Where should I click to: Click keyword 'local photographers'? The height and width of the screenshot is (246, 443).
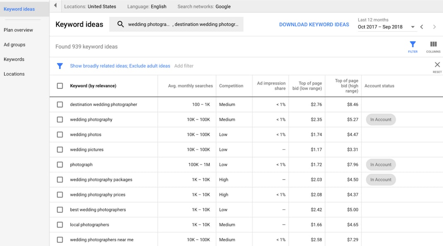pos(90,225)
